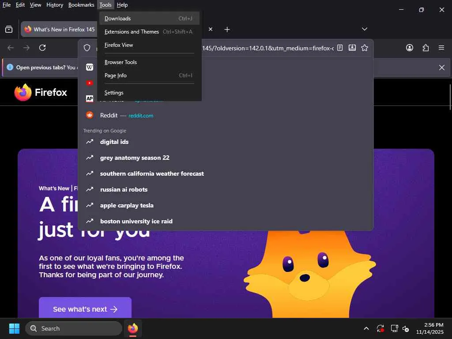Choose the Reddit reddit.com suggestion
Screen dimensions: 452x339
point(226,115)
